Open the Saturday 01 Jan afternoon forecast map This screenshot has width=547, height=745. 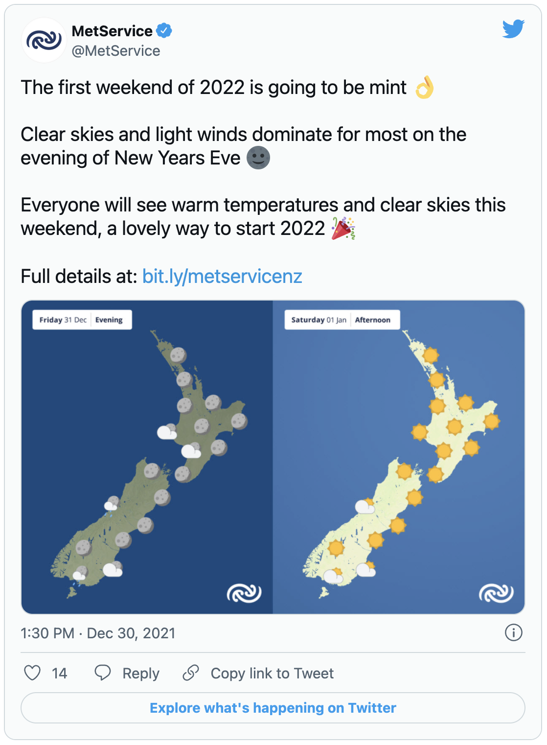399,457
